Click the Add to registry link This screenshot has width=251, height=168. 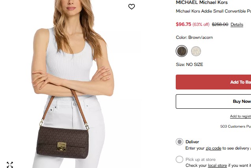240,116
